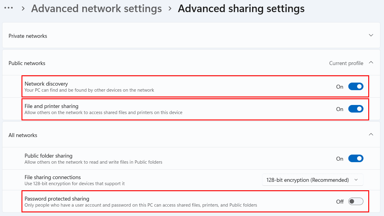384x216 pixels.
Task: Turn off Public folder sharing toggle
Action: pyautogui.click(x=356, y=159)
